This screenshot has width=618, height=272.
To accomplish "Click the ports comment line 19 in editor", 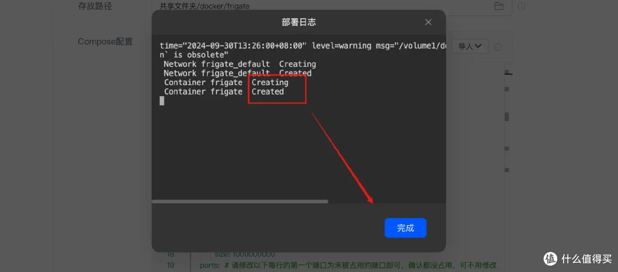I will pyautogui.click(x=348, y=265).
